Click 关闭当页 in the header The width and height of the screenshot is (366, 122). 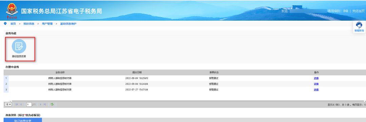(358, 11)
